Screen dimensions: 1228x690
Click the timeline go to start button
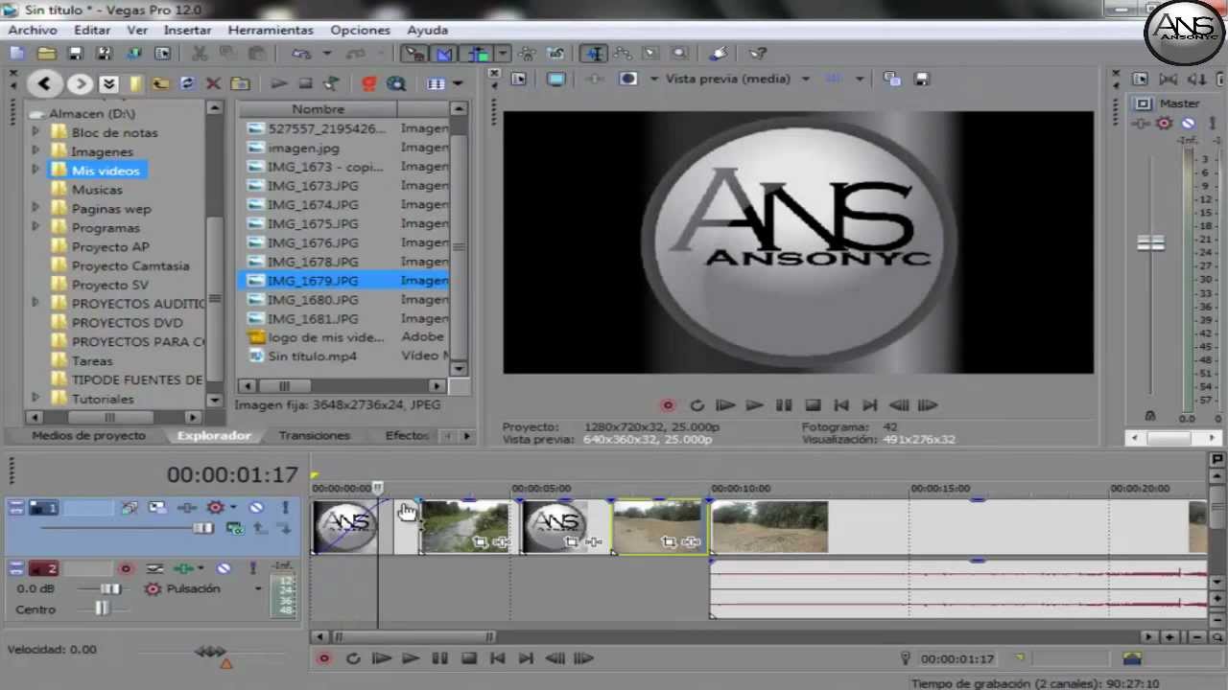[x=497, y=658]
